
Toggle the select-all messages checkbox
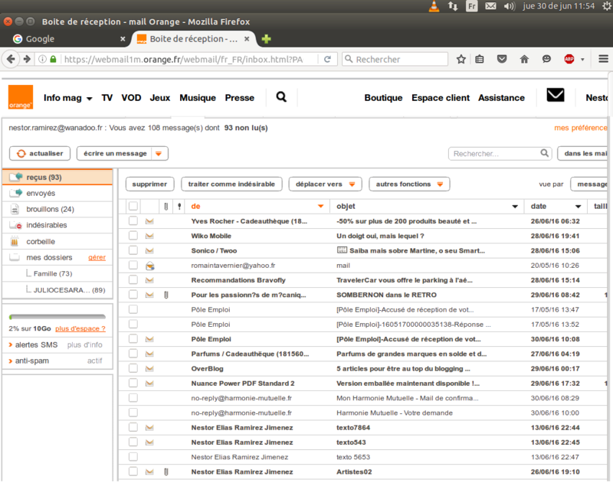pyautogui.click(x=133, y=206)
